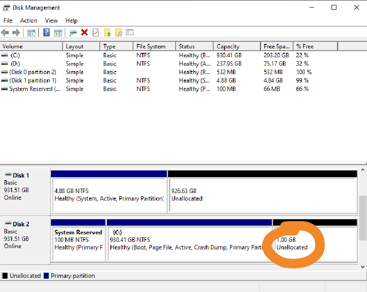
Task: Open the View menu
Action: click(51, 20)
